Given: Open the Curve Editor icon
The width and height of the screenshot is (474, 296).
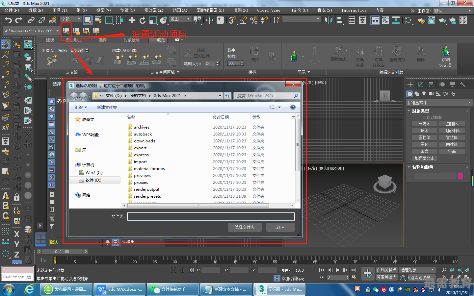Looking at the screenshot, I should point(385,20).
